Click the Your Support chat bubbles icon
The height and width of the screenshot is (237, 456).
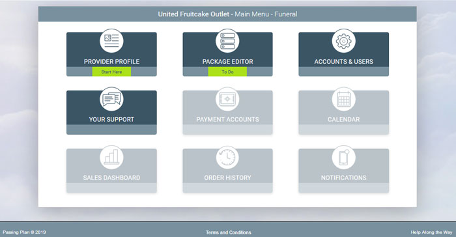111,99
